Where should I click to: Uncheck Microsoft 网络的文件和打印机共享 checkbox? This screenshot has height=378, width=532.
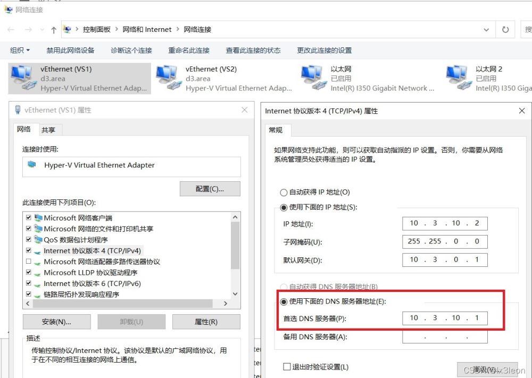tap(29, 229)
